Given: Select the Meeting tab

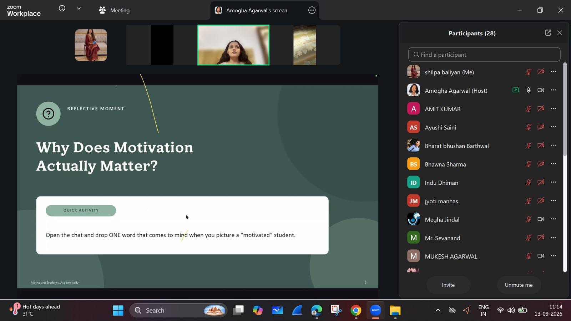Looking at the screenshot, I should [114, 10].
